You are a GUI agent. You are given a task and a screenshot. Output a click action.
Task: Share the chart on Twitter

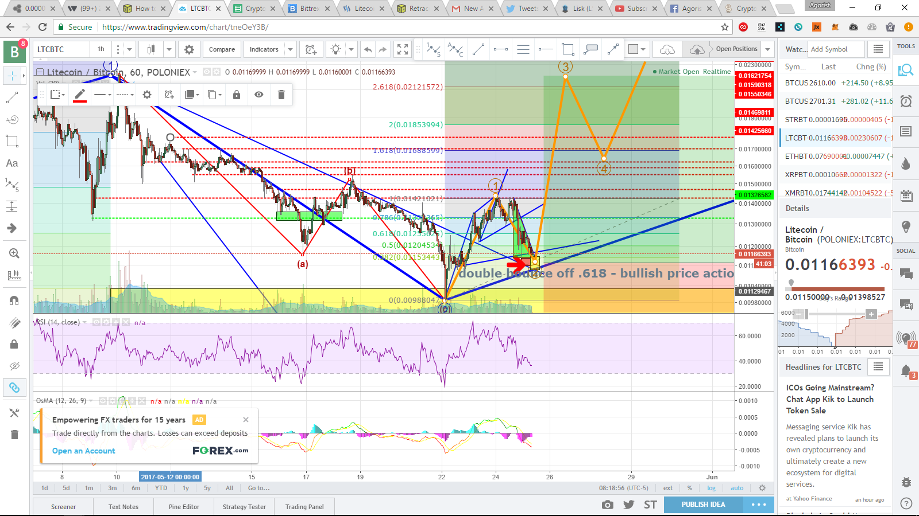click(x=629, y=505)
